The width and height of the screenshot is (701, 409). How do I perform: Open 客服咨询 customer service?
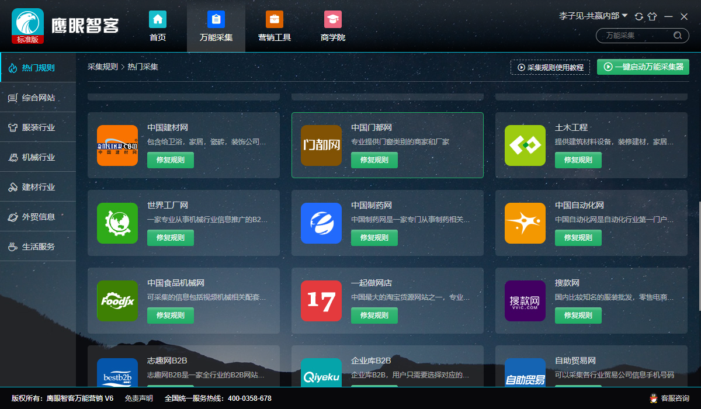click(670, 398)
